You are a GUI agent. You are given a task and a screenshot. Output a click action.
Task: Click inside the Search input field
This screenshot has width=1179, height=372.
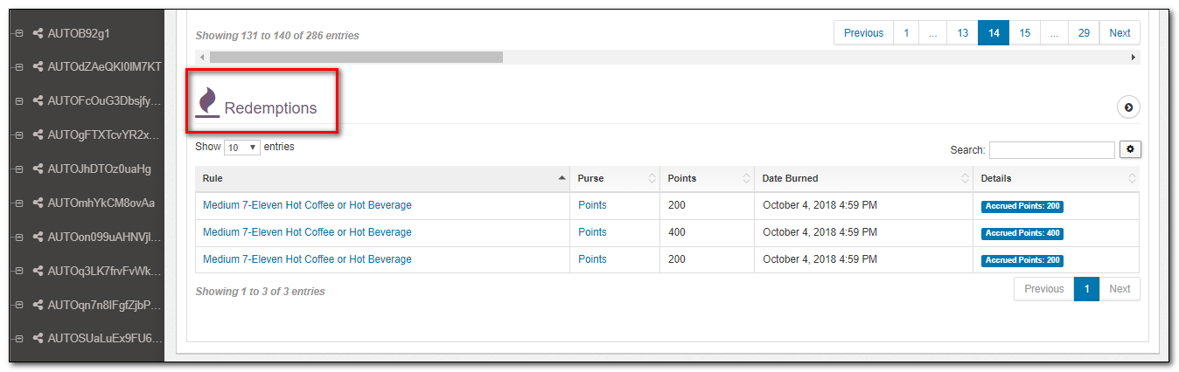coord(1051,150)
